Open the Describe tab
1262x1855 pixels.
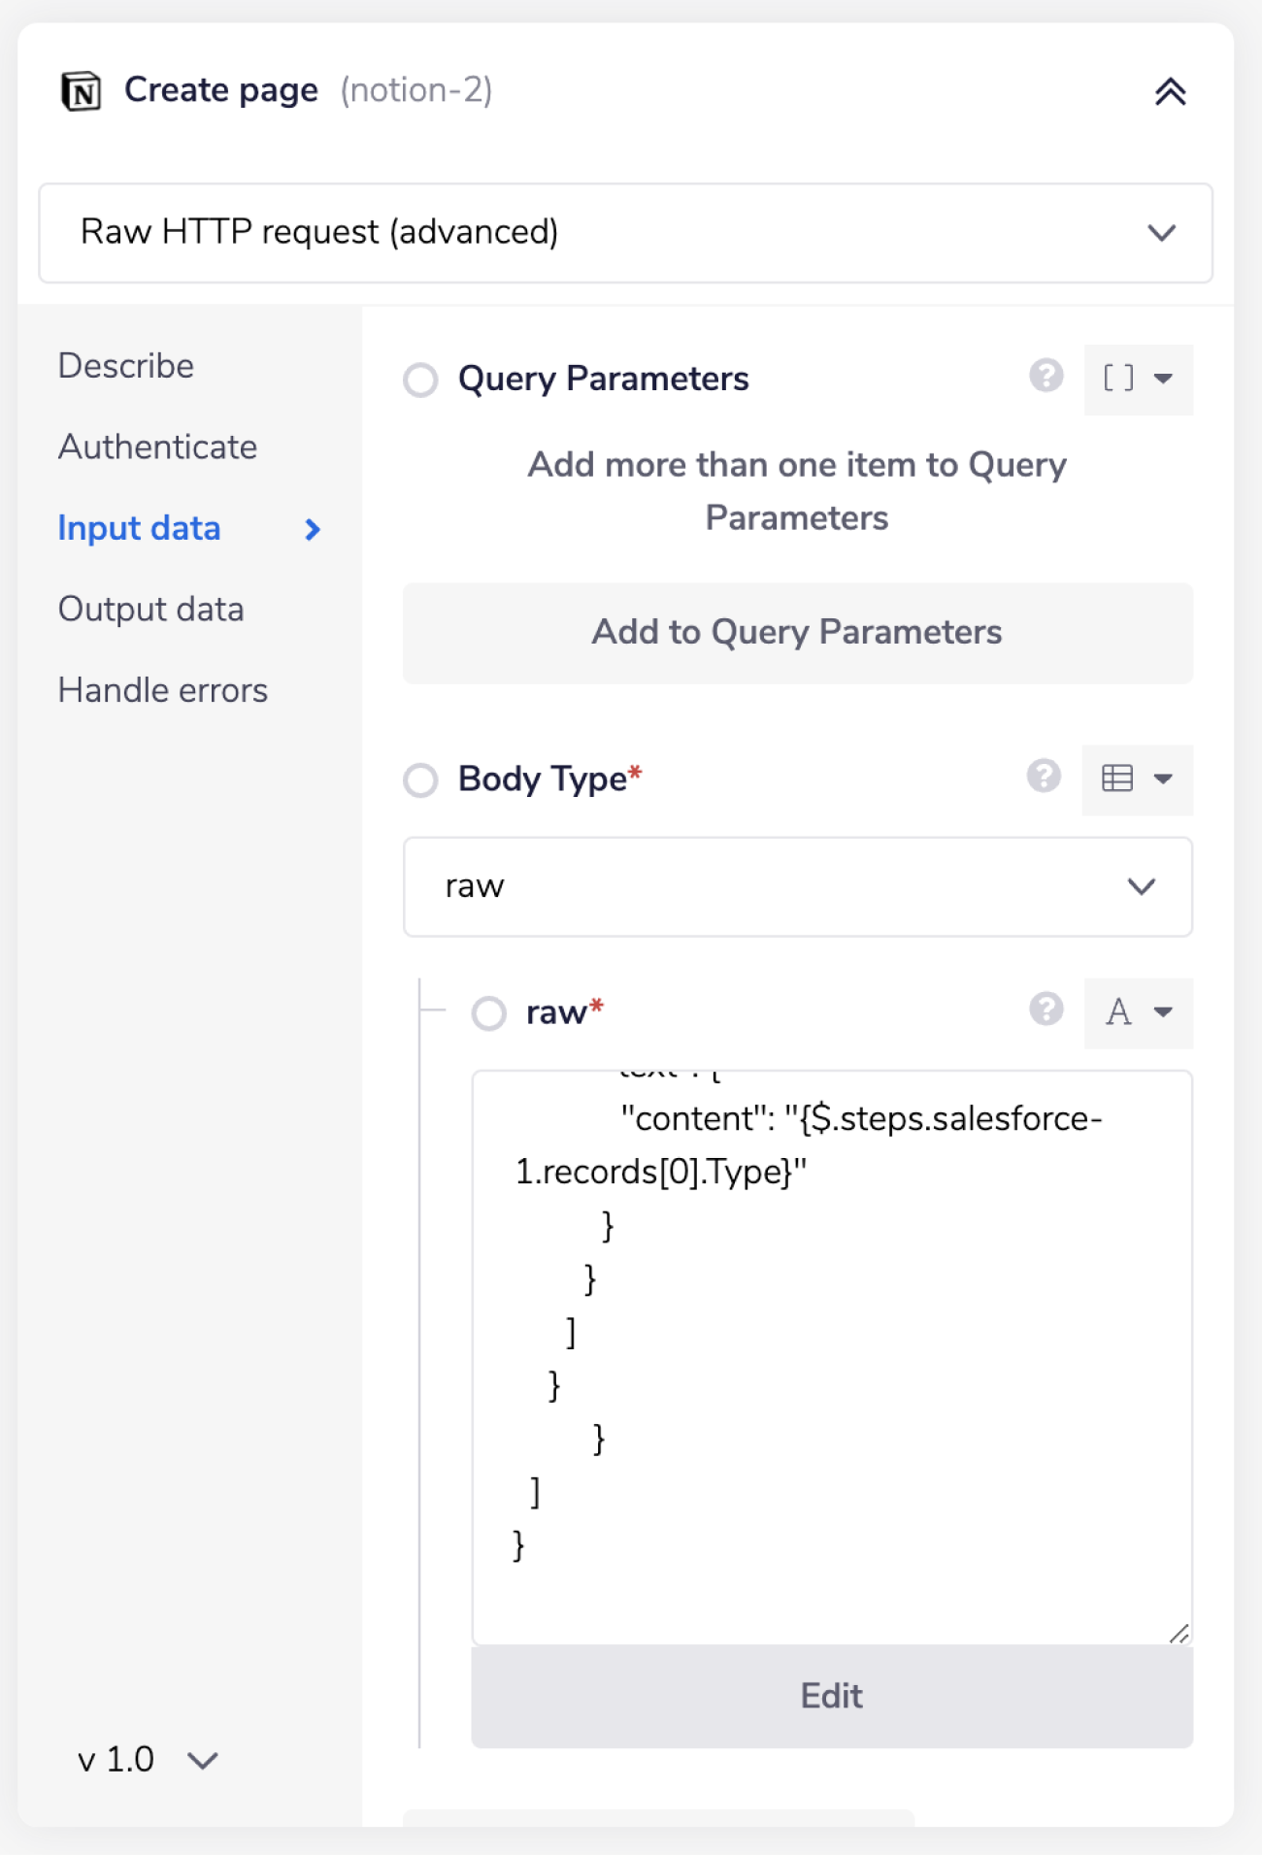click(x=126, y=366)
